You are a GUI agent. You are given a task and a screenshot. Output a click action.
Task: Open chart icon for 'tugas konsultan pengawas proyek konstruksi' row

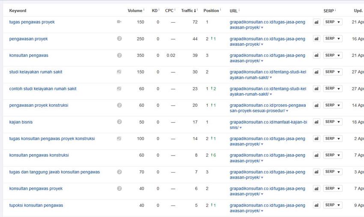(316, 138)
